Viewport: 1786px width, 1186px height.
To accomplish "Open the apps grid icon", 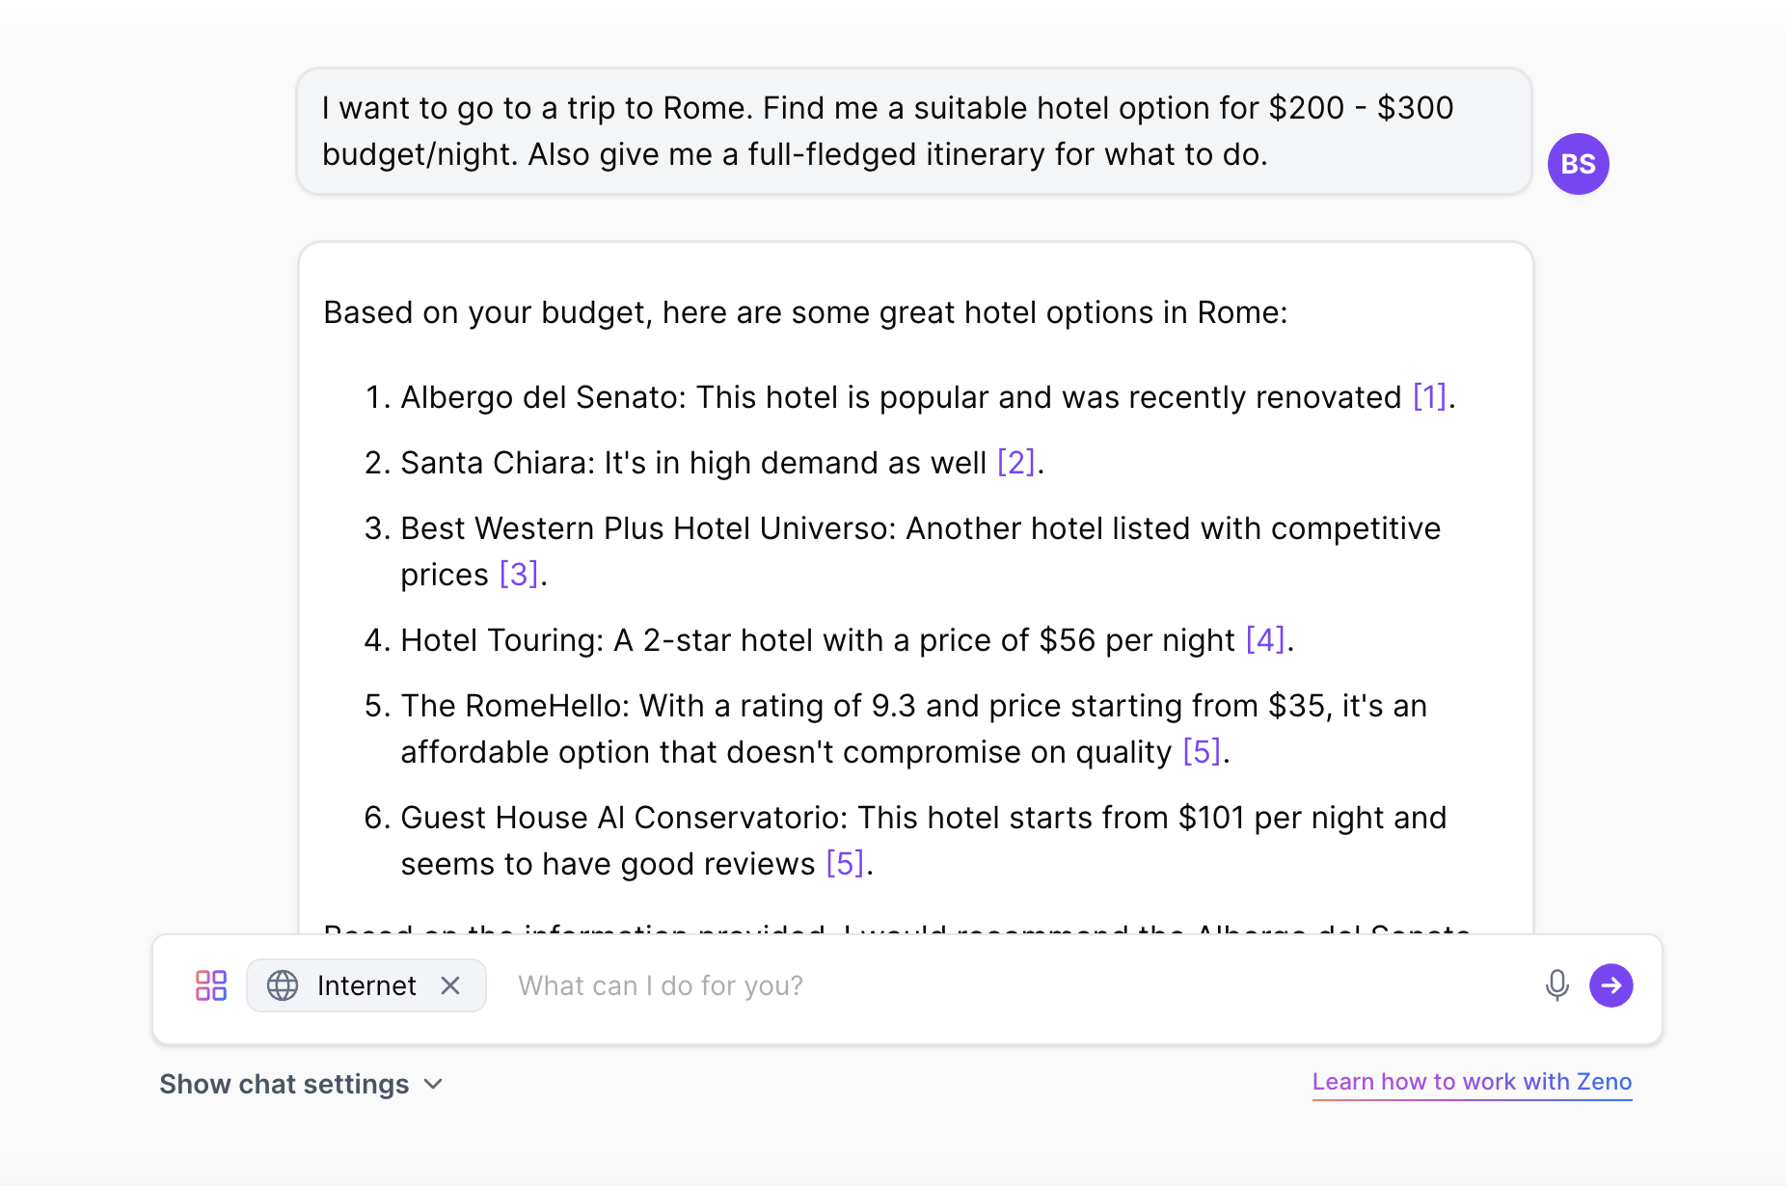I will [x=211, y=985].
